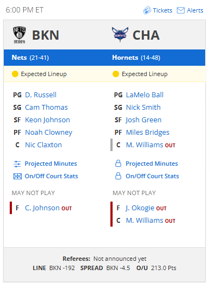This screenshot has width=210, height=288.
Task: Select Josh Green at small forward
Action: coord(143,120)
